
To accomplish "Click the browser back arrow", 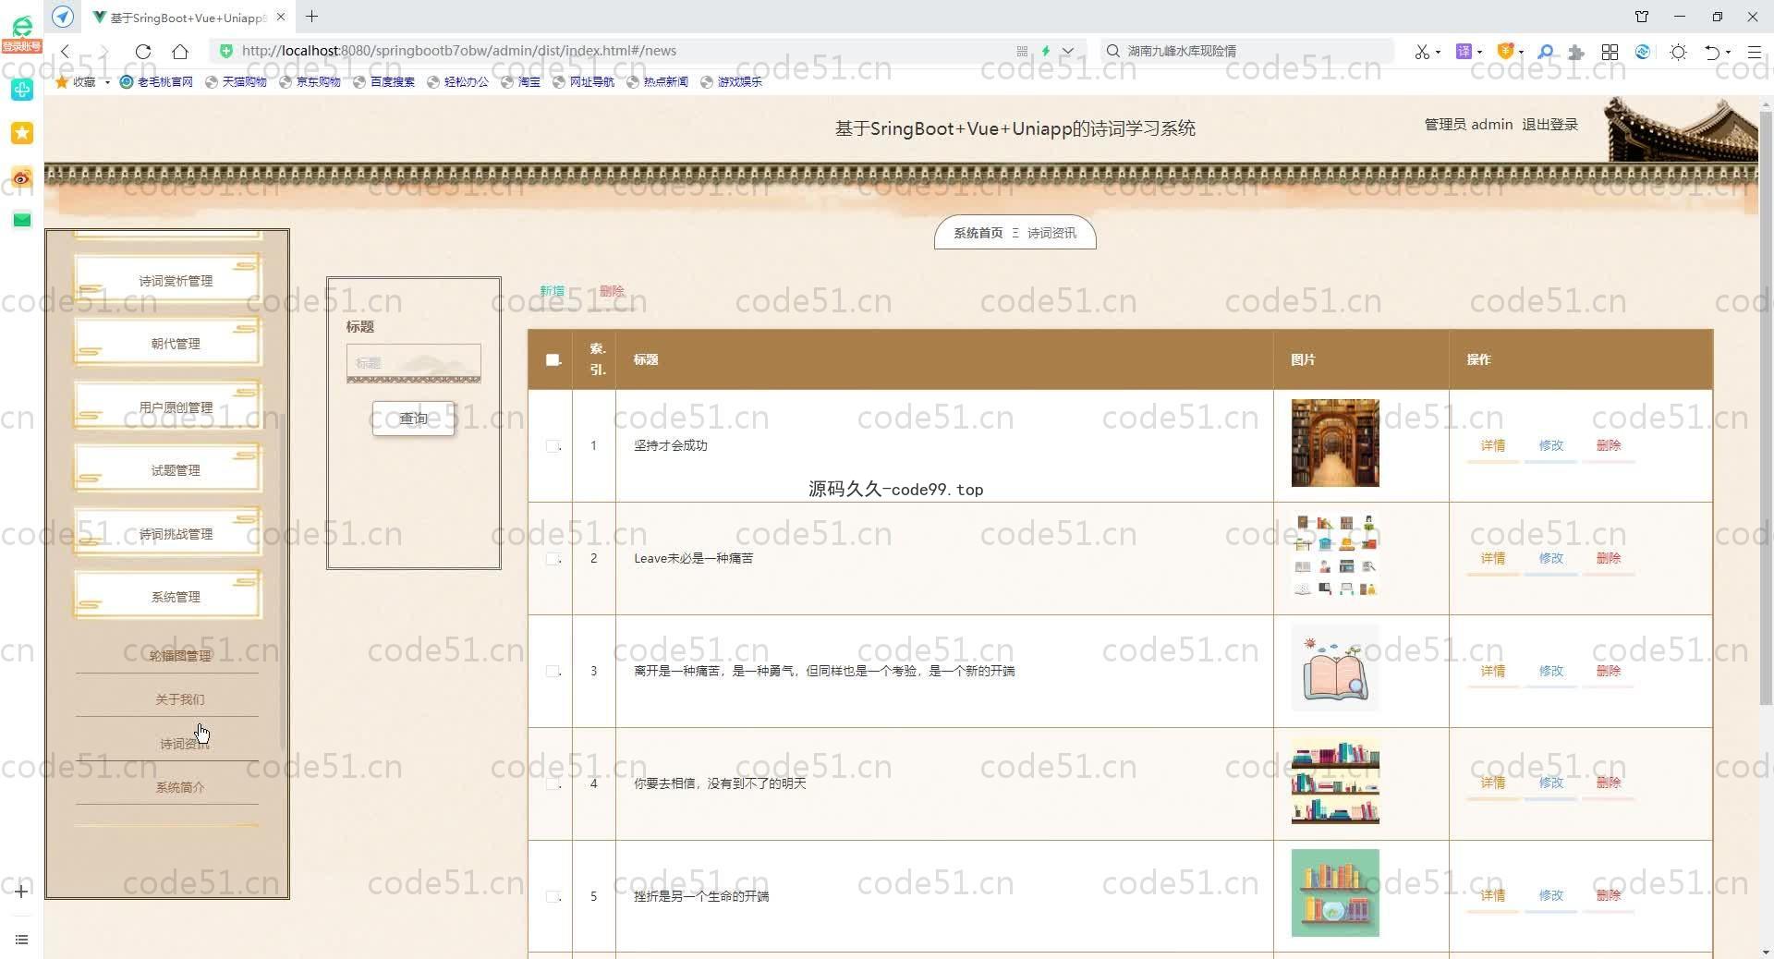I will [65, 52].
